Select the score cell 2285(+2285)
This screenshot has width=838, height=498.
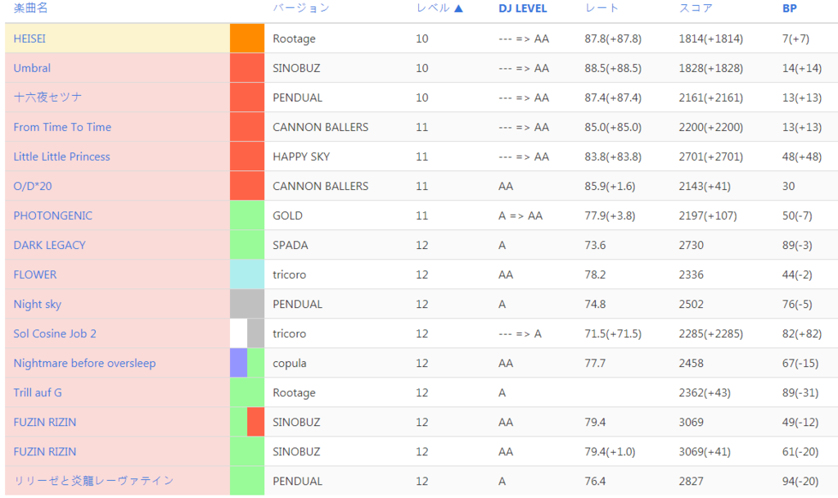(x=711, y=333)
